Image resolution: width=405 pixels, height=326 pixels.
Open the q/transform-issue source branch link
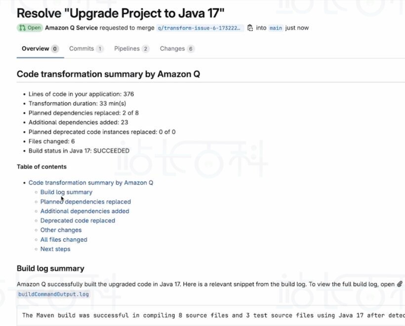click(200, 28)
